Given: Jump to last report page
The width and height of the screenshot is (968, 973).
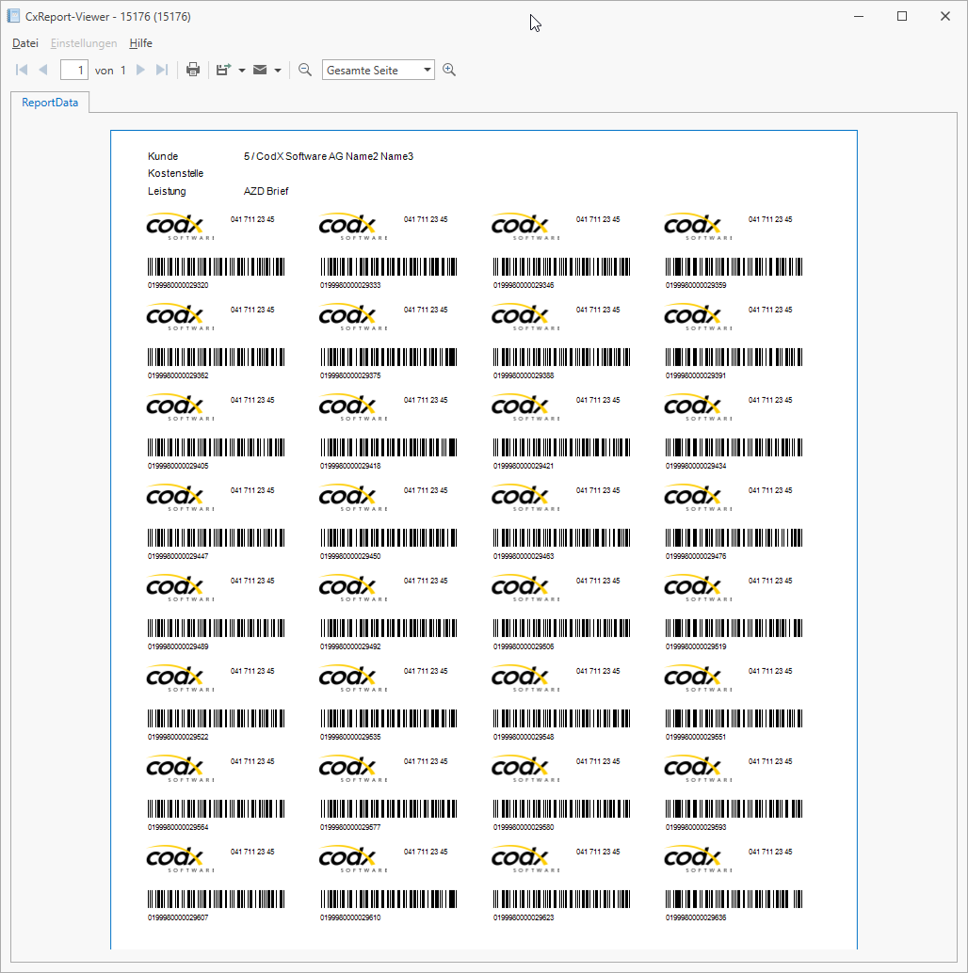Looking at the screenshot, I should [161, 70].
